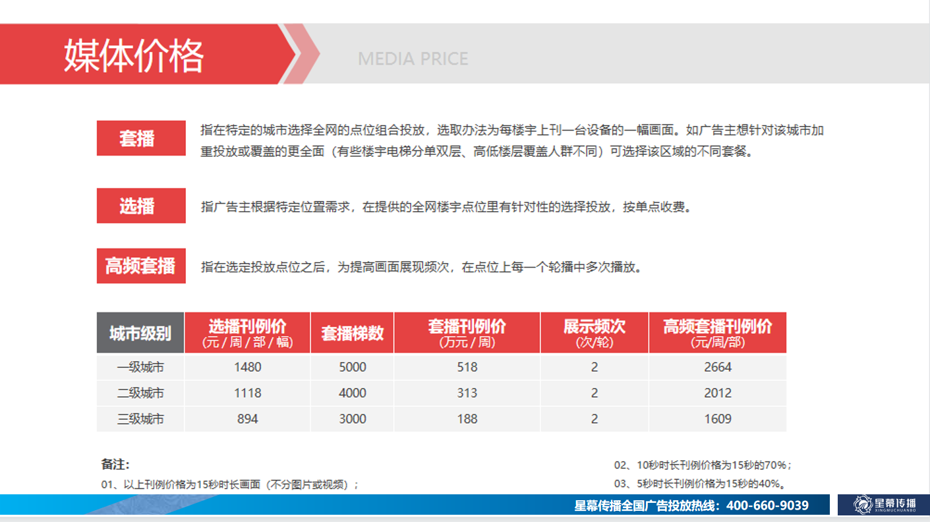Select the 媒体价格 slide title
Image resolution: width=930 pixels, height=522 pixels.
134,55
